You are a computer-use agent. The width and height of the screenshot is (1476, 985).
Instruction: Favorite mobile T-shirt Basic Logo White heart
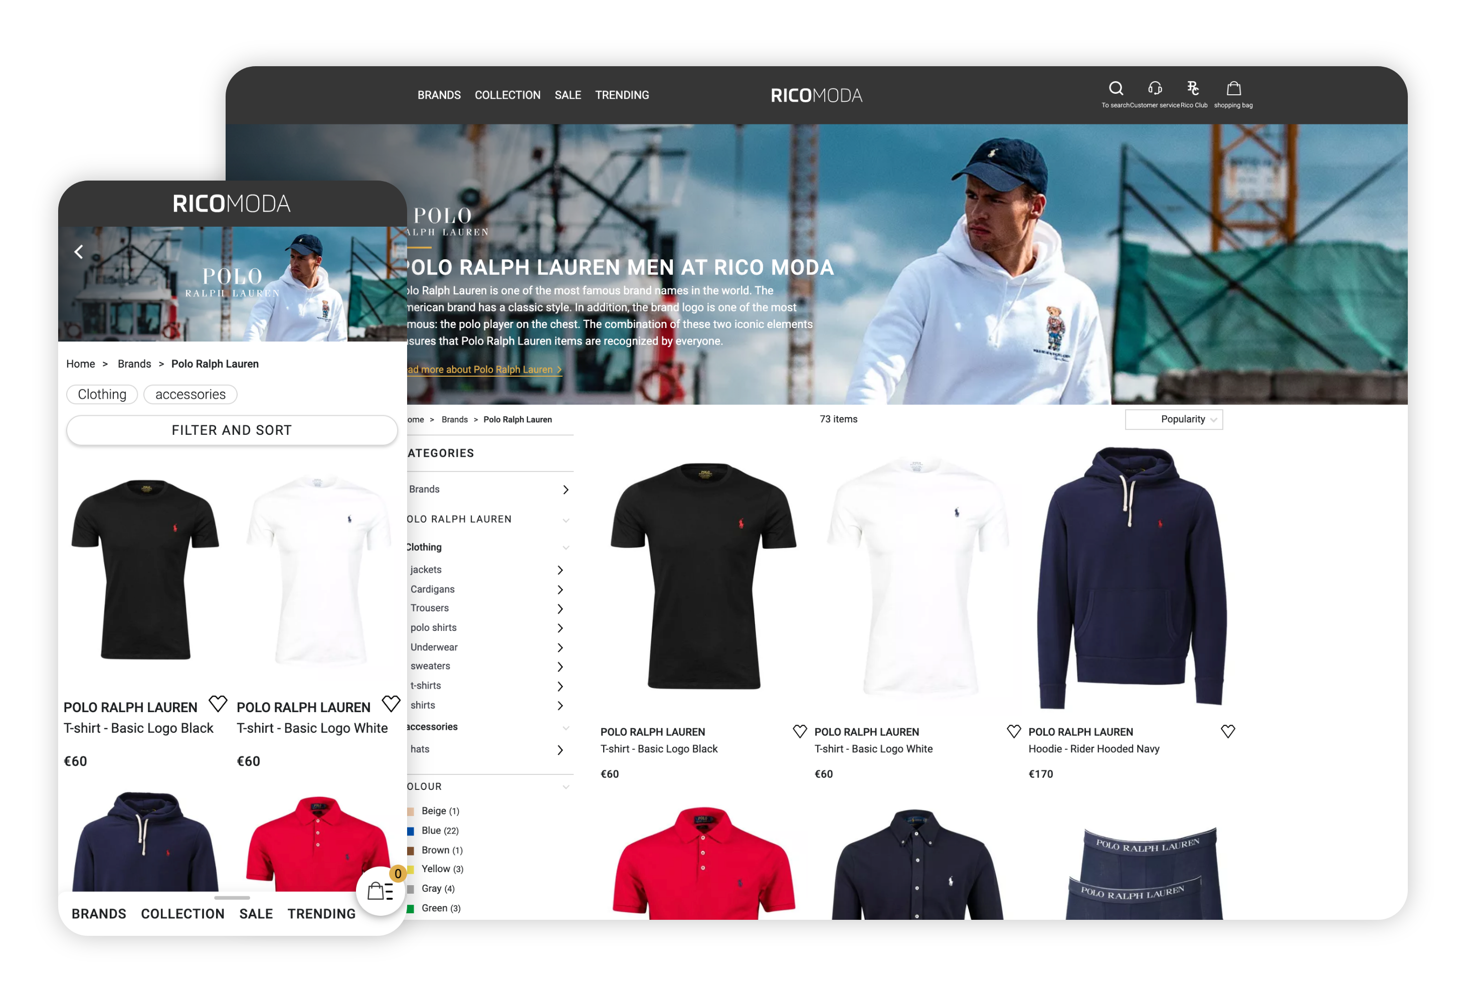[391, 704]
